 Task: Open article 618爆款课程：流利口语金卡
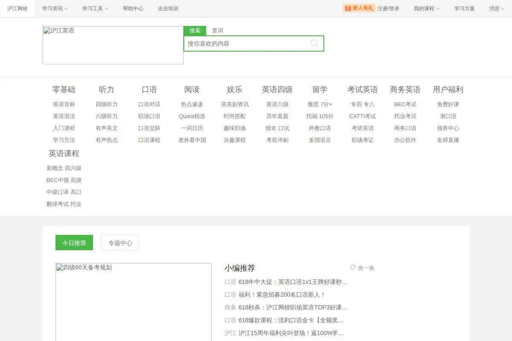[291, 320]
